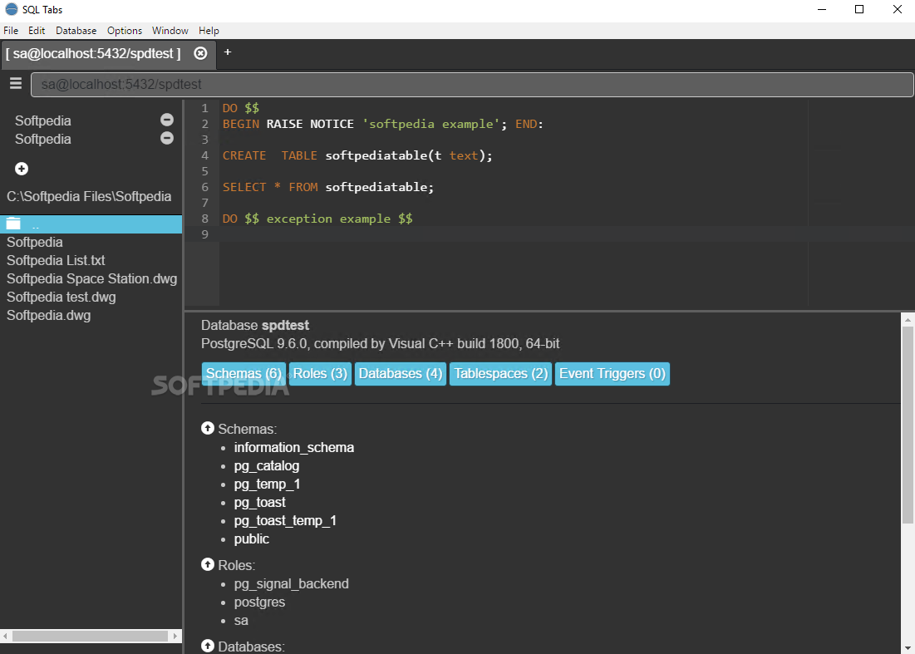Add a new item with the plus circle
This screenshot has height=654, width=915.
click(22, 169)
